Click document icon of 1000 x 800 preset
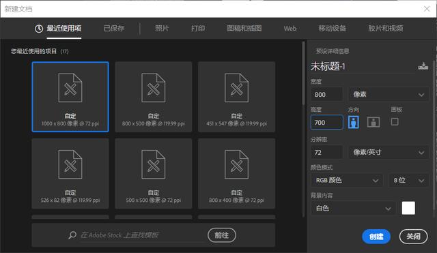Viewport: 437px width, 253px height. [x=70, y=88]
